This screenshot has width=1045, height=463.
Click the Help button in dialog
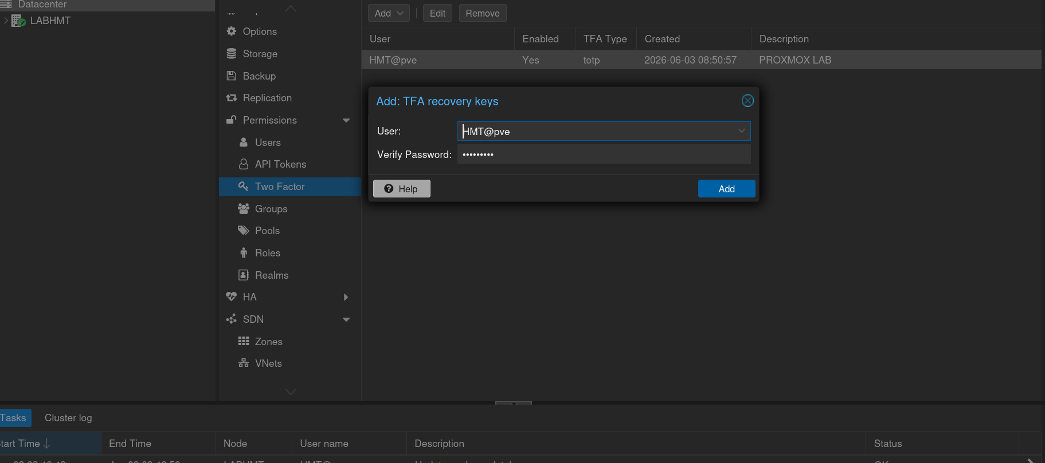[x=402, y=189]
